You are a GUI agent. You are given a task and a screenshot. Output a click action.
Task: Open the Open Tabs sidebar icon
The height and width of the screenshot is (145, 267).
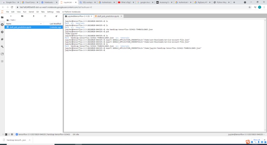[x=2, y=54]
